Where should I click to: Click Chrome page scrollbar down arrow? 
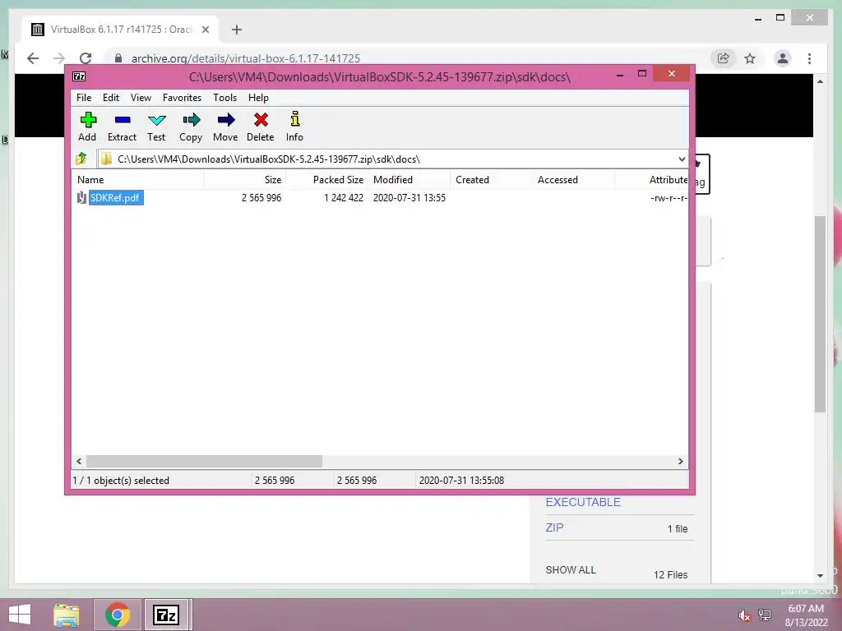coord(820,576)
